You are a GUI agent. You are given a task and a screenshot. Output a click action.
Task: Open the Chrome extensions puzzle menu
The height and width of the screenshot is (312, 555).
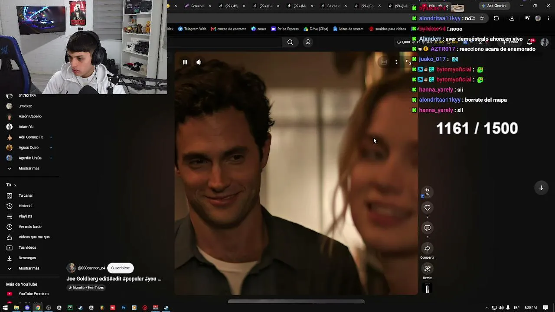click(496, 18)
